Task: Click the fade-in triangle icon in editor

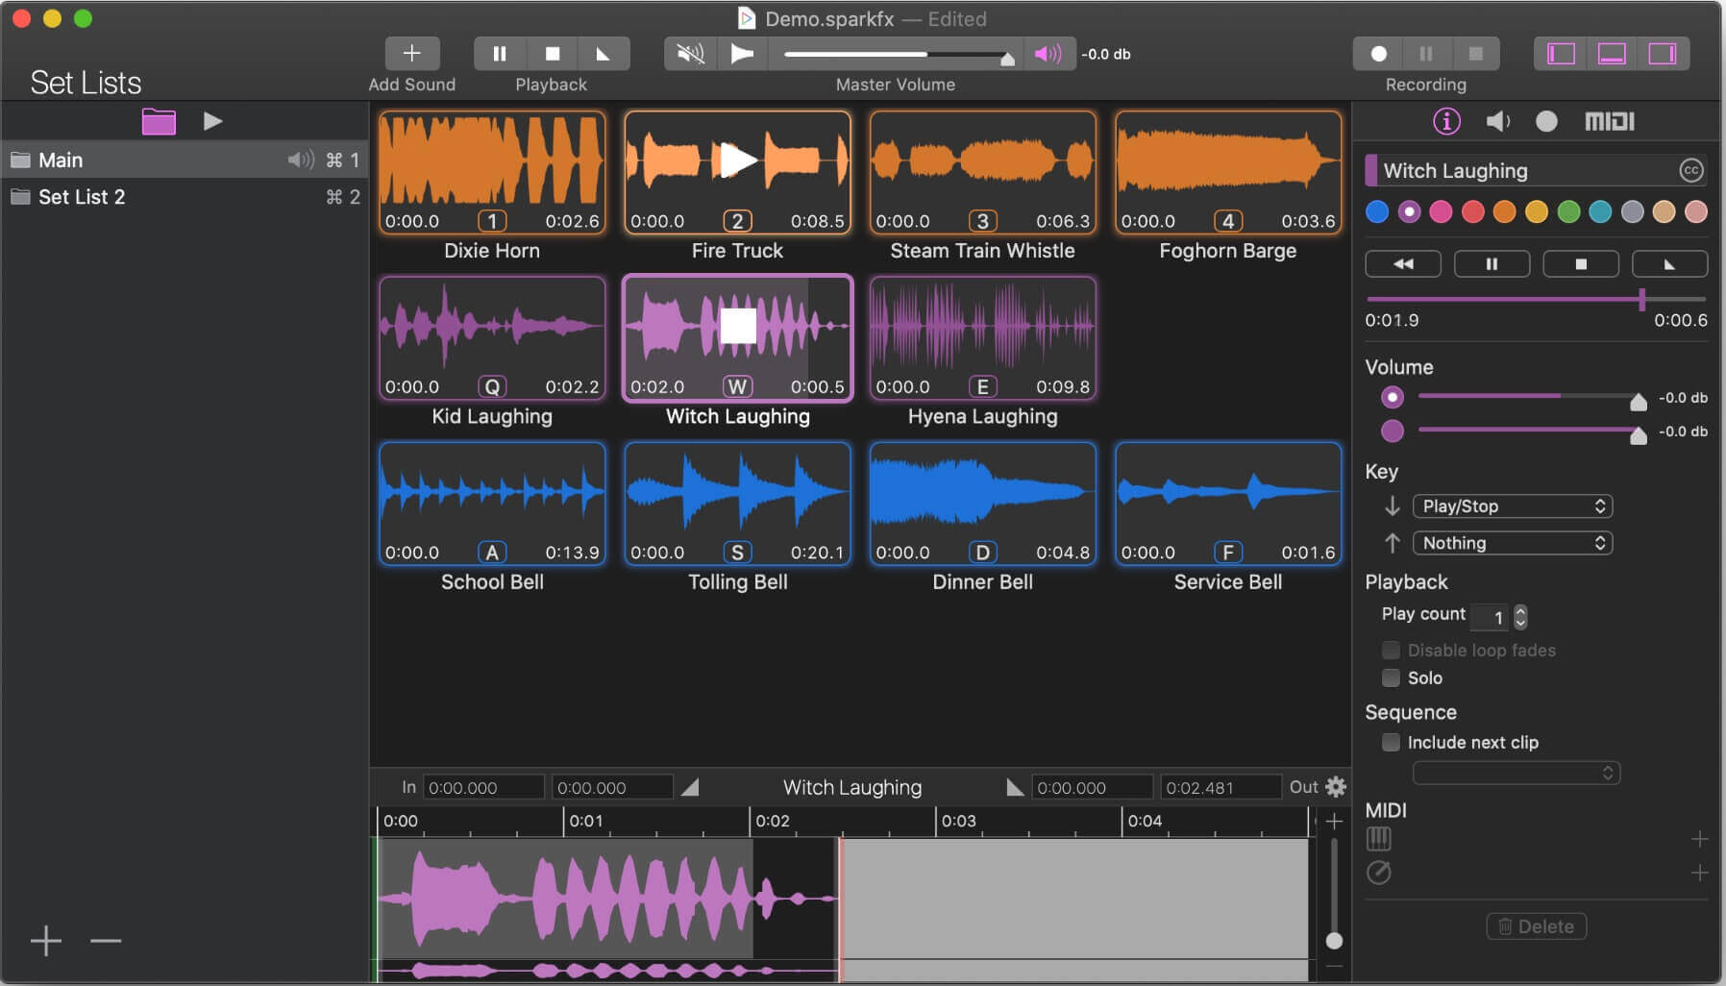Action: [690, 787]
